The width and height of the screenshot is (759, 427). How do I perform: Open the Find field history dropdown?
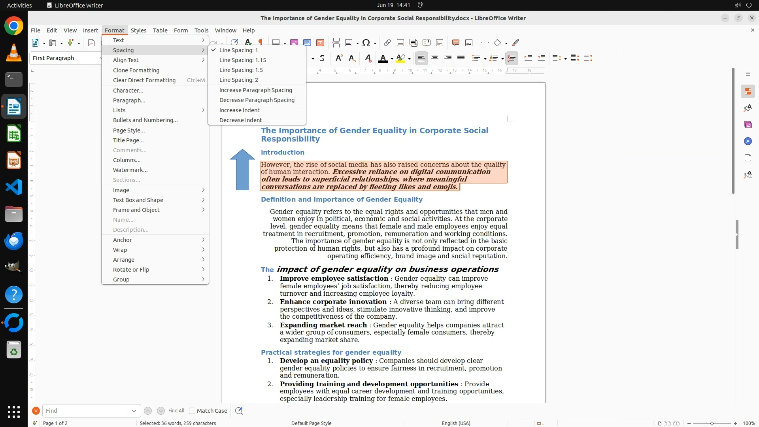[134, 411]
